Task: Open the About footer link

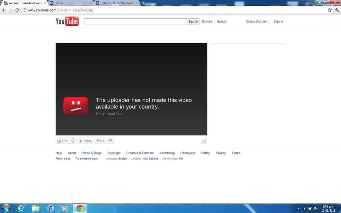Action: click(x=72, y=153)
